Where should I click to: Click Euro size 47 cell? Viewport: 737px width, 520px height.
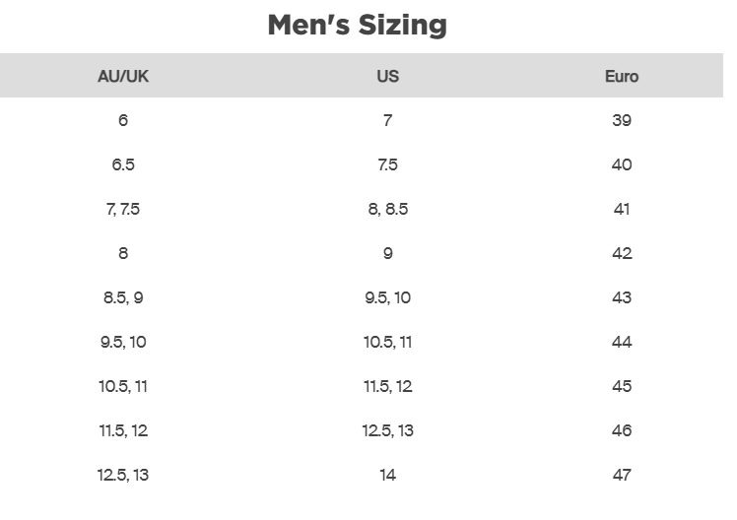[622, 475]
